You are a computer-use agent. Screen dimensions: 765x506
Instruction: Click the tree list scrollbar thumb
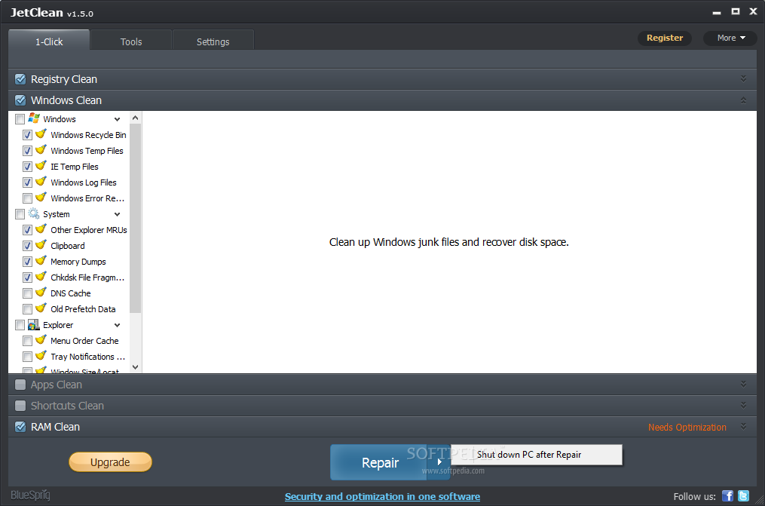[135, 218]
